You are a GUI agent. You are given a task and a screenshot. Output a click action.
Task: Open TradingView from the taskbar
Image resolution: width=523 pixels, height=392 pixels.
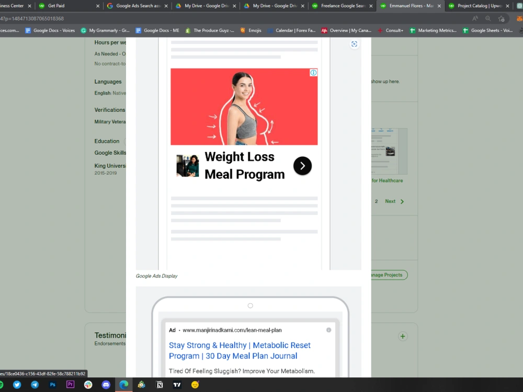(x=177, y=385)
